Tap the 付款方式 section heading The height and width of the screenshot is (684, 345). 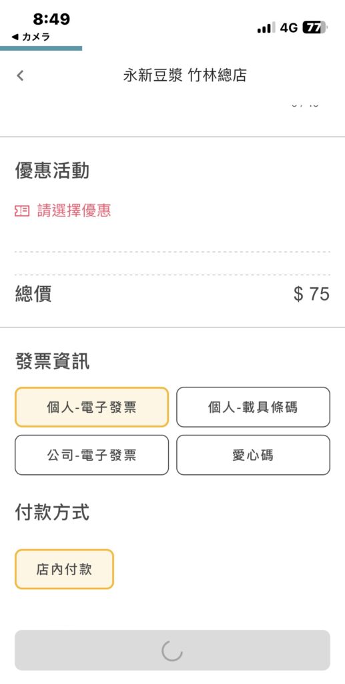52,512
